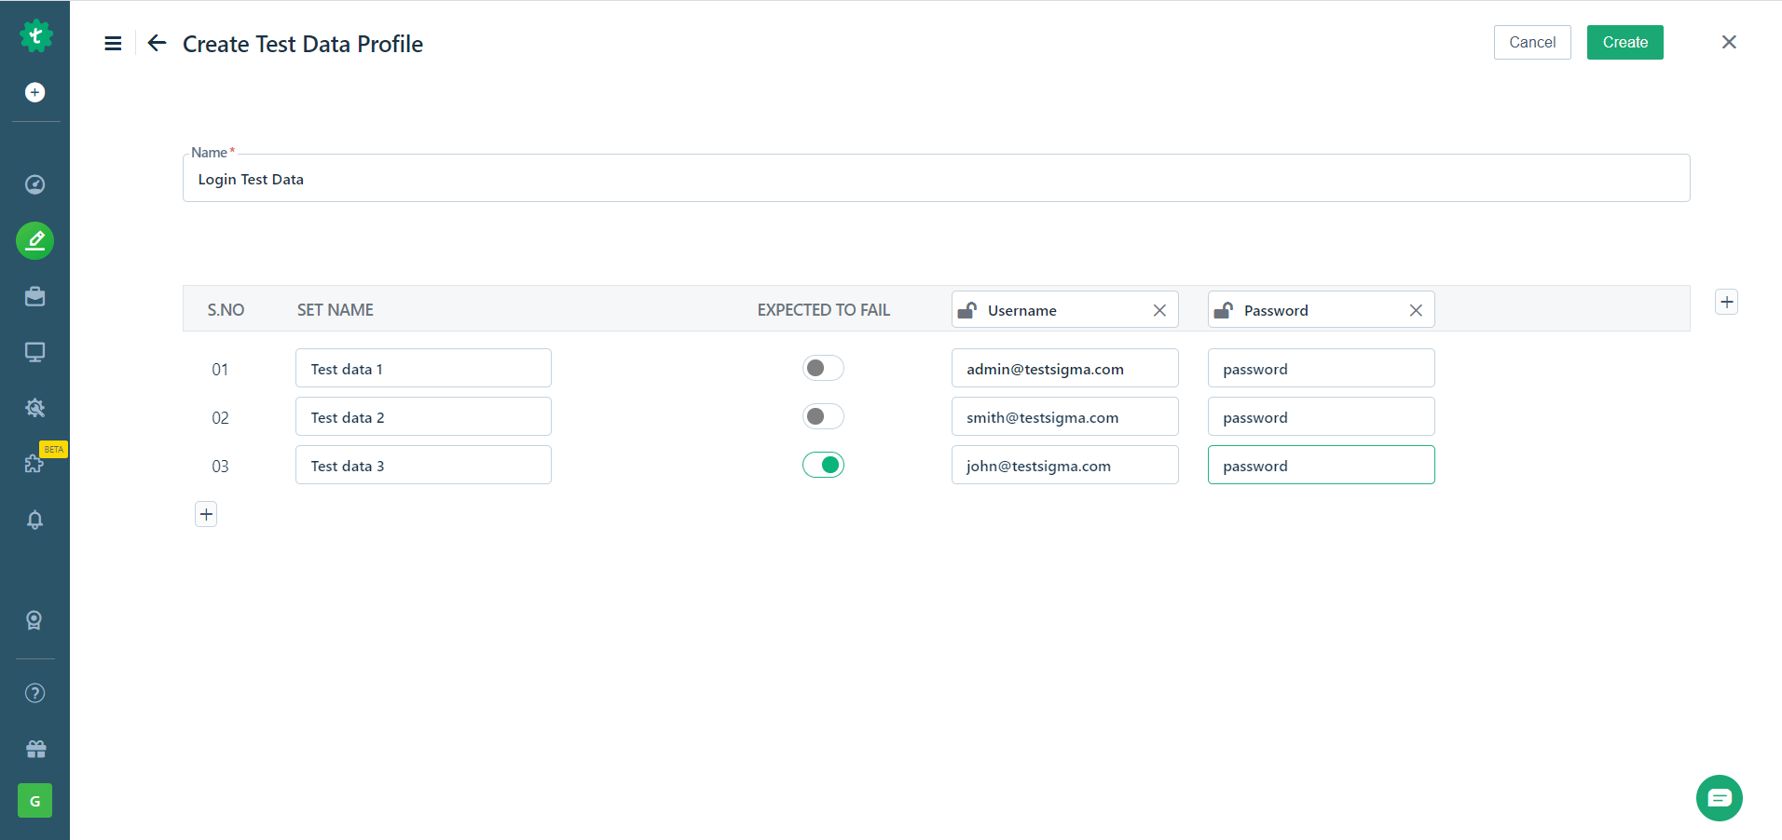The image size is (1782, 840).
Task: Edit the username field showing john@testsigma.com
Action: point(1064,465)
